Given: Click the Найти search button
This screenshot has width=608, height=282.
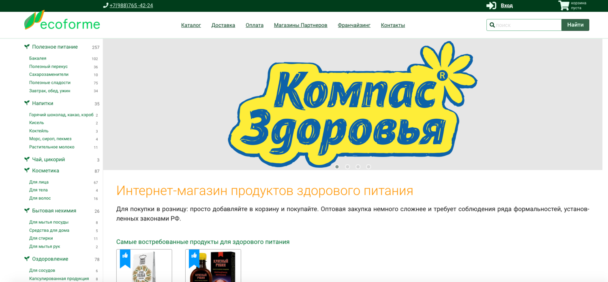Looking at the screenshot, I should pos(575,25).
